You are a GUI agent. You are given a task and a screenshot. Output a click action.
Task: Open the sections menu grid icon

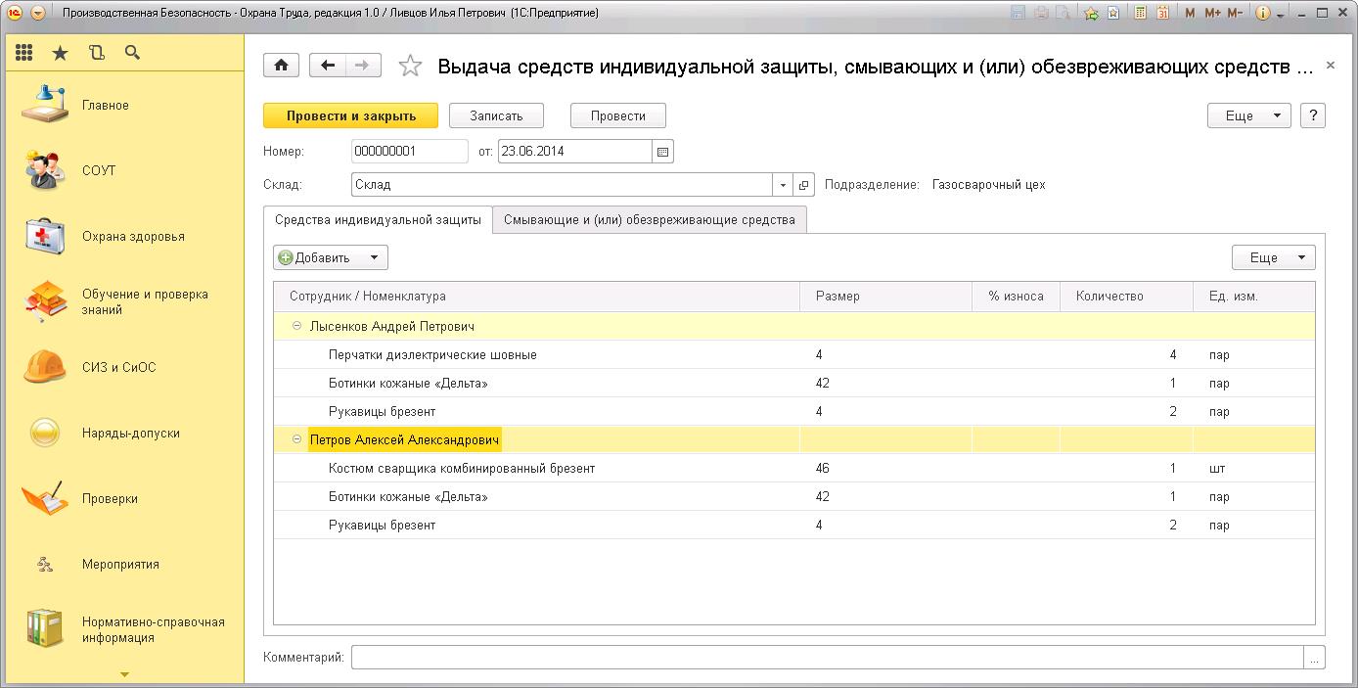pos(24,53)
